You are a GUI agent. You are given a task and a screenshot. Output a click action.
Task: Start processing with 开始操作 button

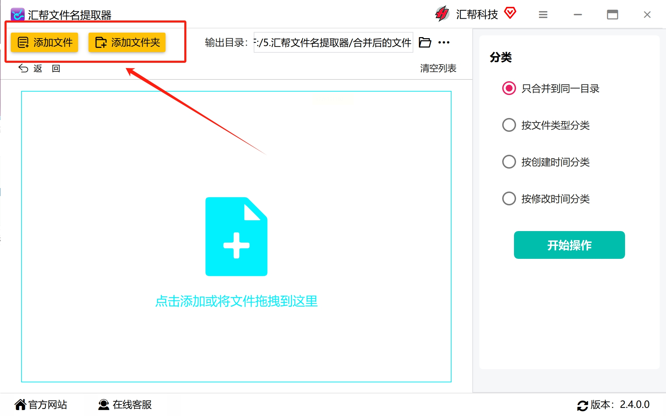point(569,245)
